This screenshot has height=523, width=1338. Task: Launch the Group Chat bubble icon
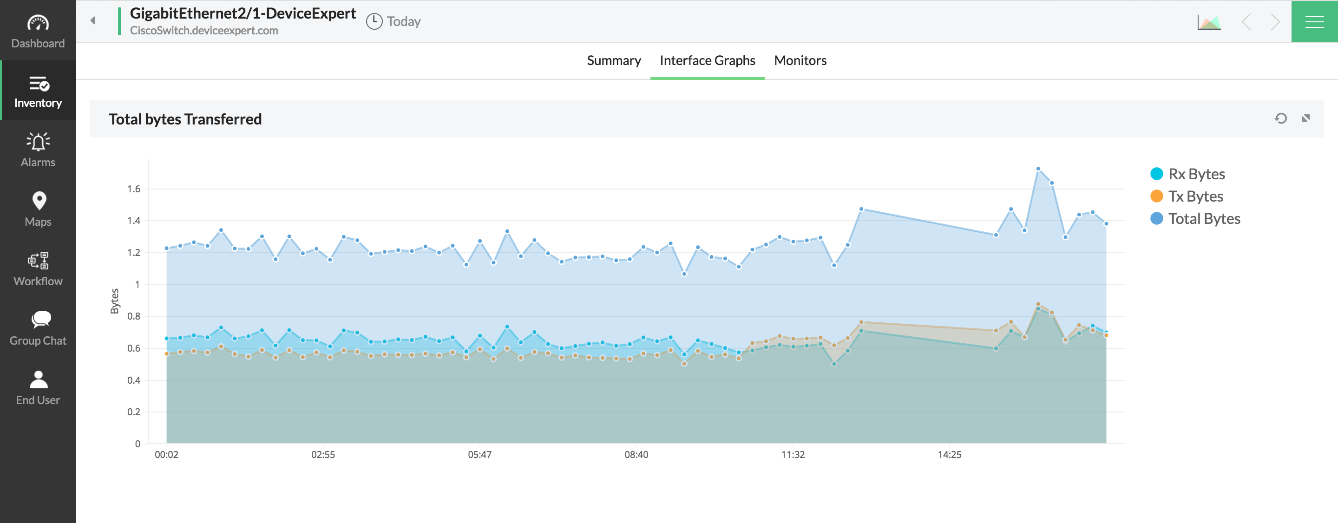[40, 320]
